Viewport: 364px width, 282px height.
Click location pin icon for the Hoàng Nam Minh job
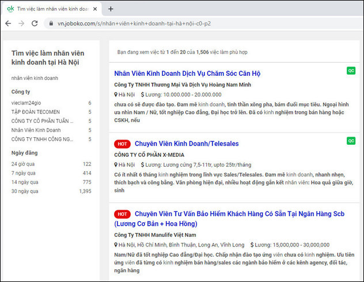116,94
